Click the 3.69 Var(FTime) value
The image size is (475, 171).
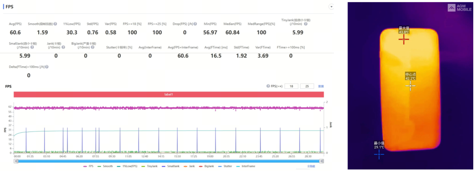pos(263,56)
